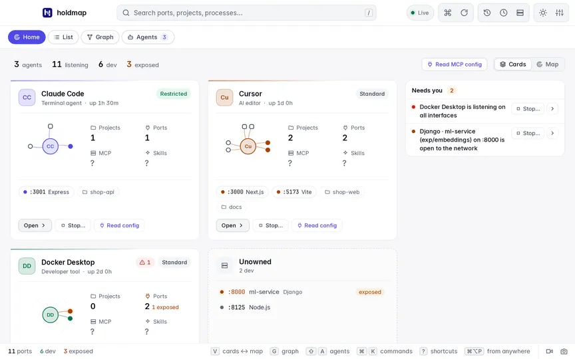This screenshot has width=575, height=359.
Task: Expand the Docker Desktop alert chevron
Action: [x=552, y=108]
